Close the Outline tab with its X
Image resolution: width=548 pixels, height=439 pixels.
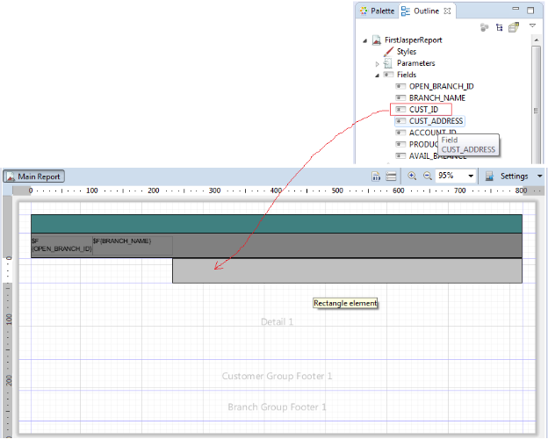447,11
